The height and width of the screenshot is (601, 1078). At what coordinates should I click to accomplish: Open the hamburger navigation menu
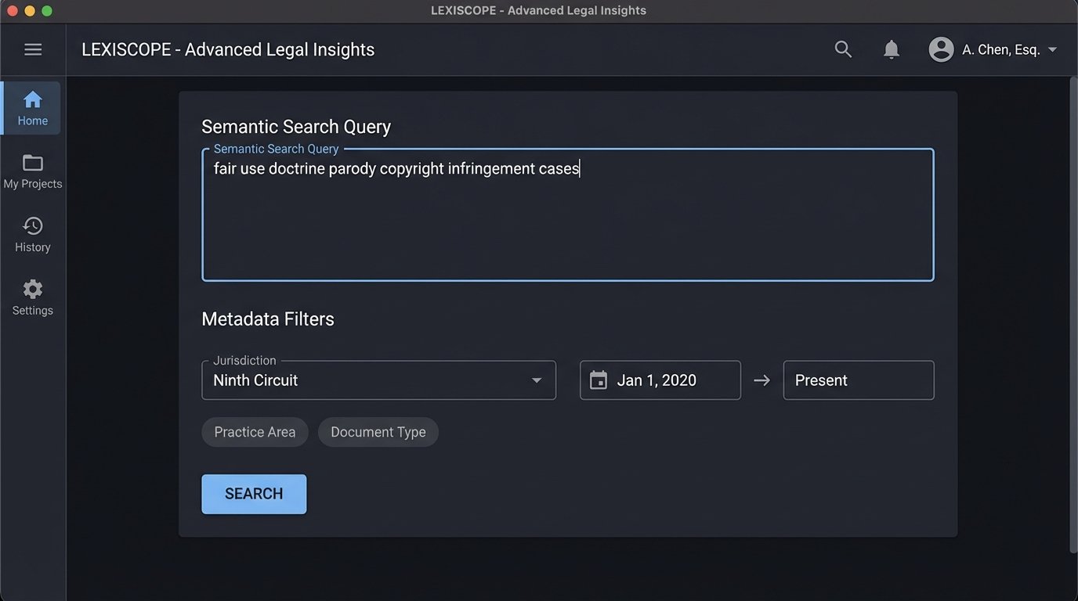(32, 49)
